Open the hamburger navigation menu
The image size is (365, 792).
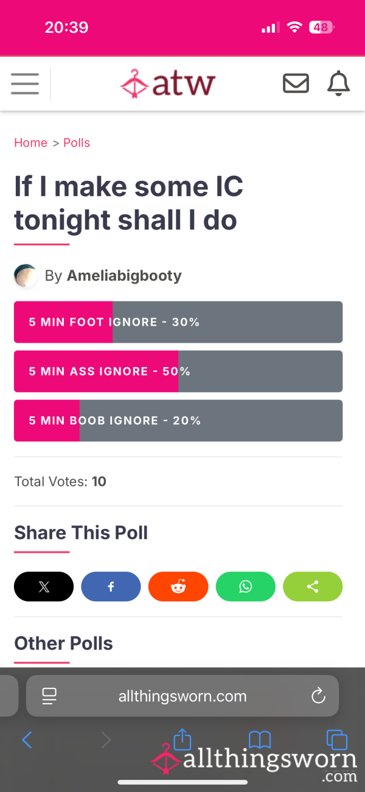click(25, 83)
